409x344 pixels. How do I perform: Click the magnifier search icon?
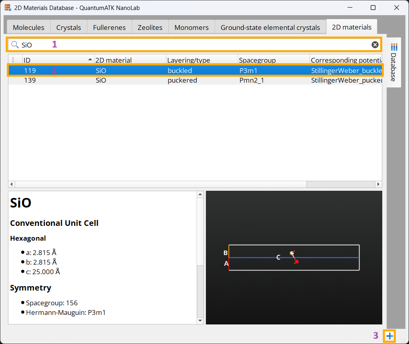click(x=15, y=45)
